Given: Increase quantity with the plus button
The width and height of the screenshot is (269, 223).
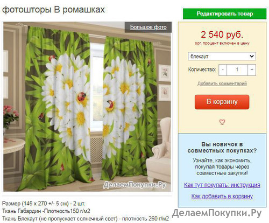Looking at the screenshot, I should (252, 69).
